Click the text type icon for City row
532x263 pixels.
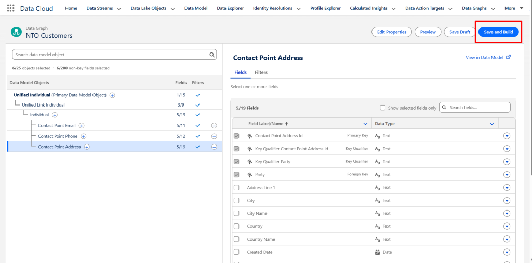pos(377,201)
